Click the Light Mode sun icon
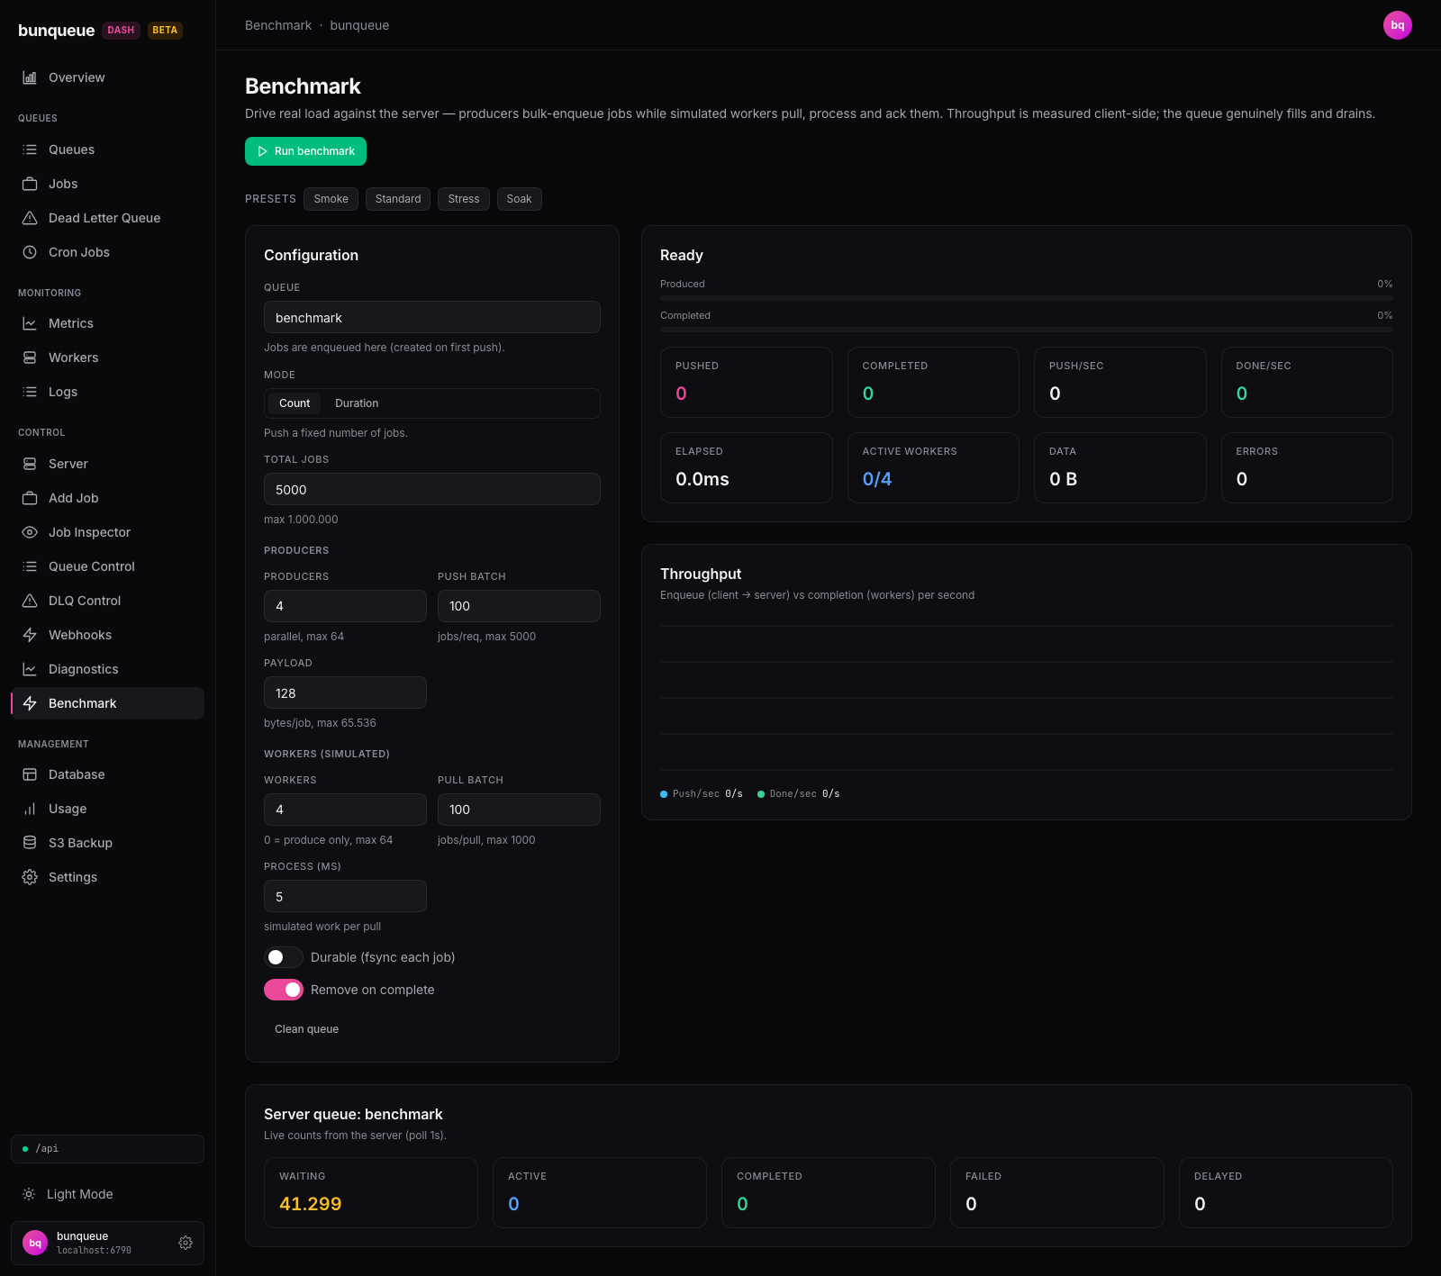Image resolution: width=1441 pixels, height=1276 pixels. pos(29,1194)
